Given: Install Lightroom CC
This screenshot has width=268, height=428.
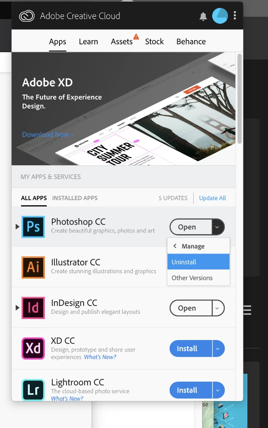Looking at the screenshot, I should (x=191, y=390).
